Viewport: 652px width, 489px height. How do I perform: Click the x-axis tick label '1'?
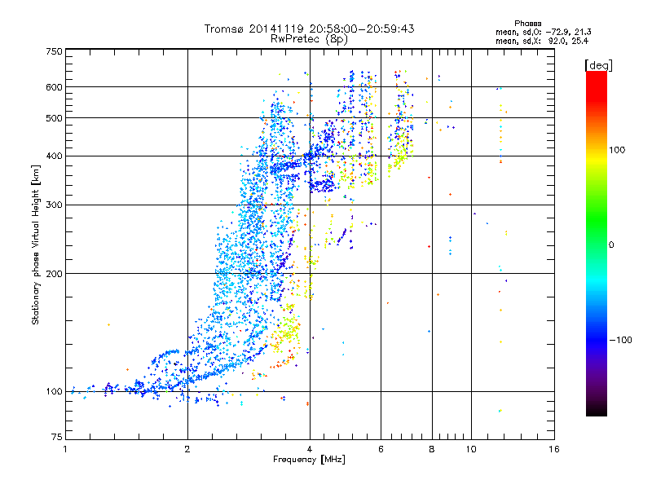[65, 449]
